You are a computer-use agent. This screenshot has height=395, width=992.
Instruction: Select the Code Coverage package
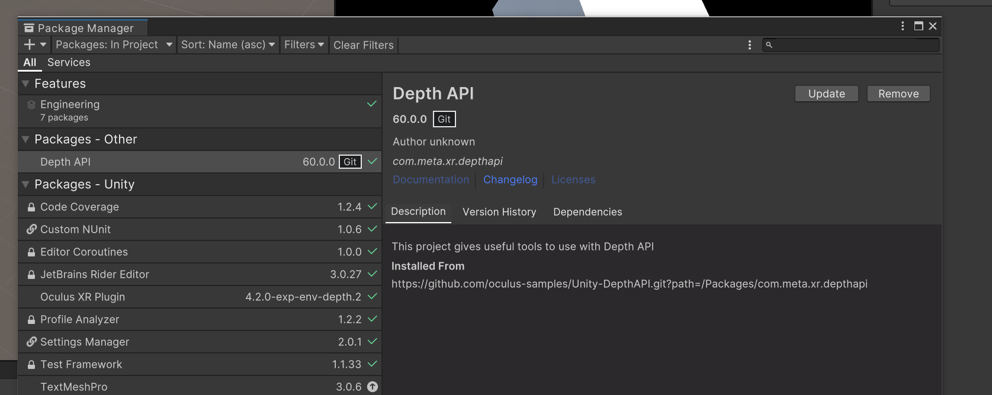[200, 207]
